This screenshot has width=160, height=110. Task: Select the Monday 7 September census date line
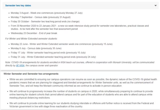pyautogui.click(x=41, y=17)
